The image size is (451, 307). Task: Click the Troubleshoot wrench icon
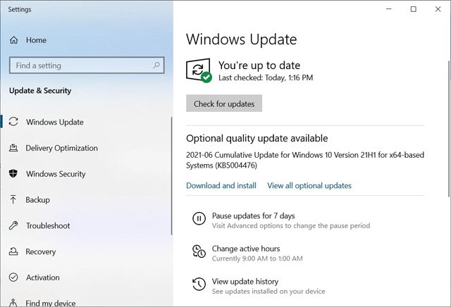tap(13, 225)
